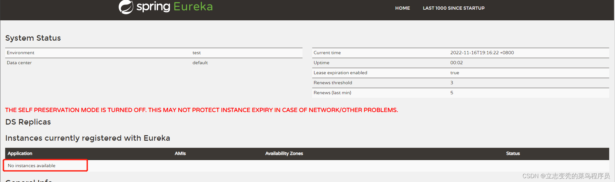Click the Spring leaf logo icon
This screenshot has width=615, height=182.
[126, 7]
